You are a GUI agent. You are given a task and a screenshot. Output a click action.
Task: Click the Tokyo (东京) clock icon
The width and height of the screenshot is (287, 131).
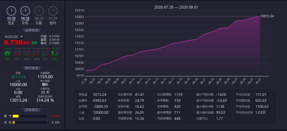25,11
